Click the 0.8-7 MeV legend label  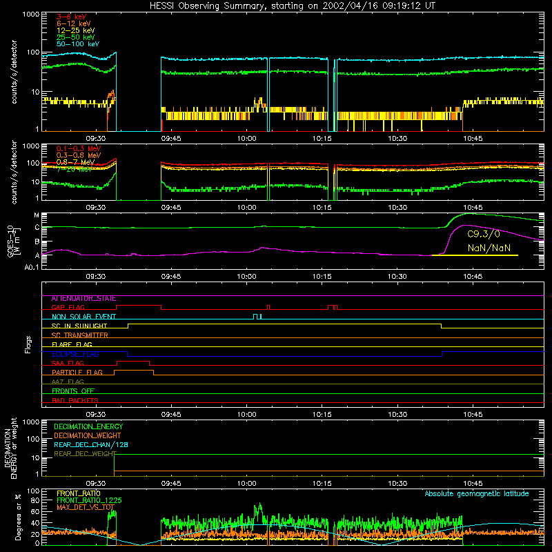click(75, 162)
